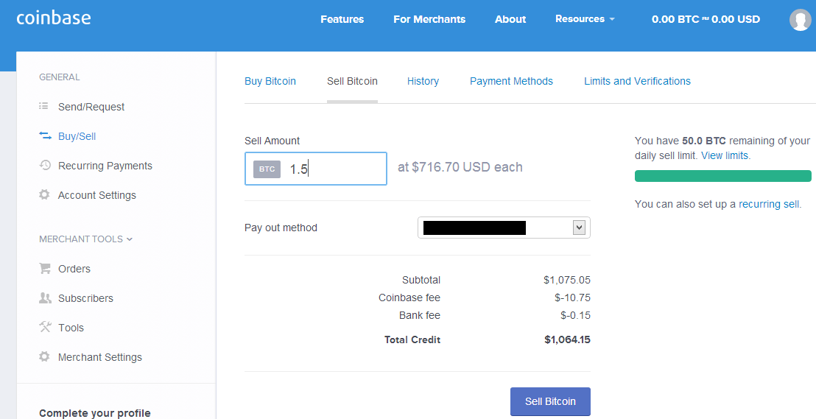This screenshot has height=419, width=816.
Task: Click the Total Credit amount $1,064.15
Action: click(x=567, y=340)
